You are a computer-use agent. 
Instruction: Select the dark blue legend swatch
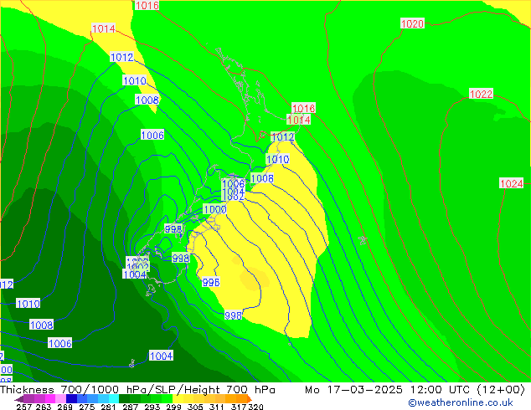coord(71,398)
